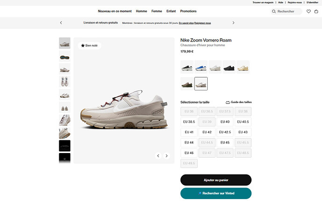322x201 pixels.
Task: Open Nouveau en ce moment menu
Action: [x=115, y=11]
